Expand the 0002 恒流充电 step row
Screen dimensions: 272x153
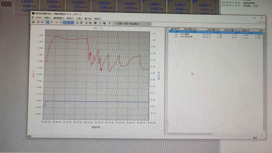click(x=176, y=37)
